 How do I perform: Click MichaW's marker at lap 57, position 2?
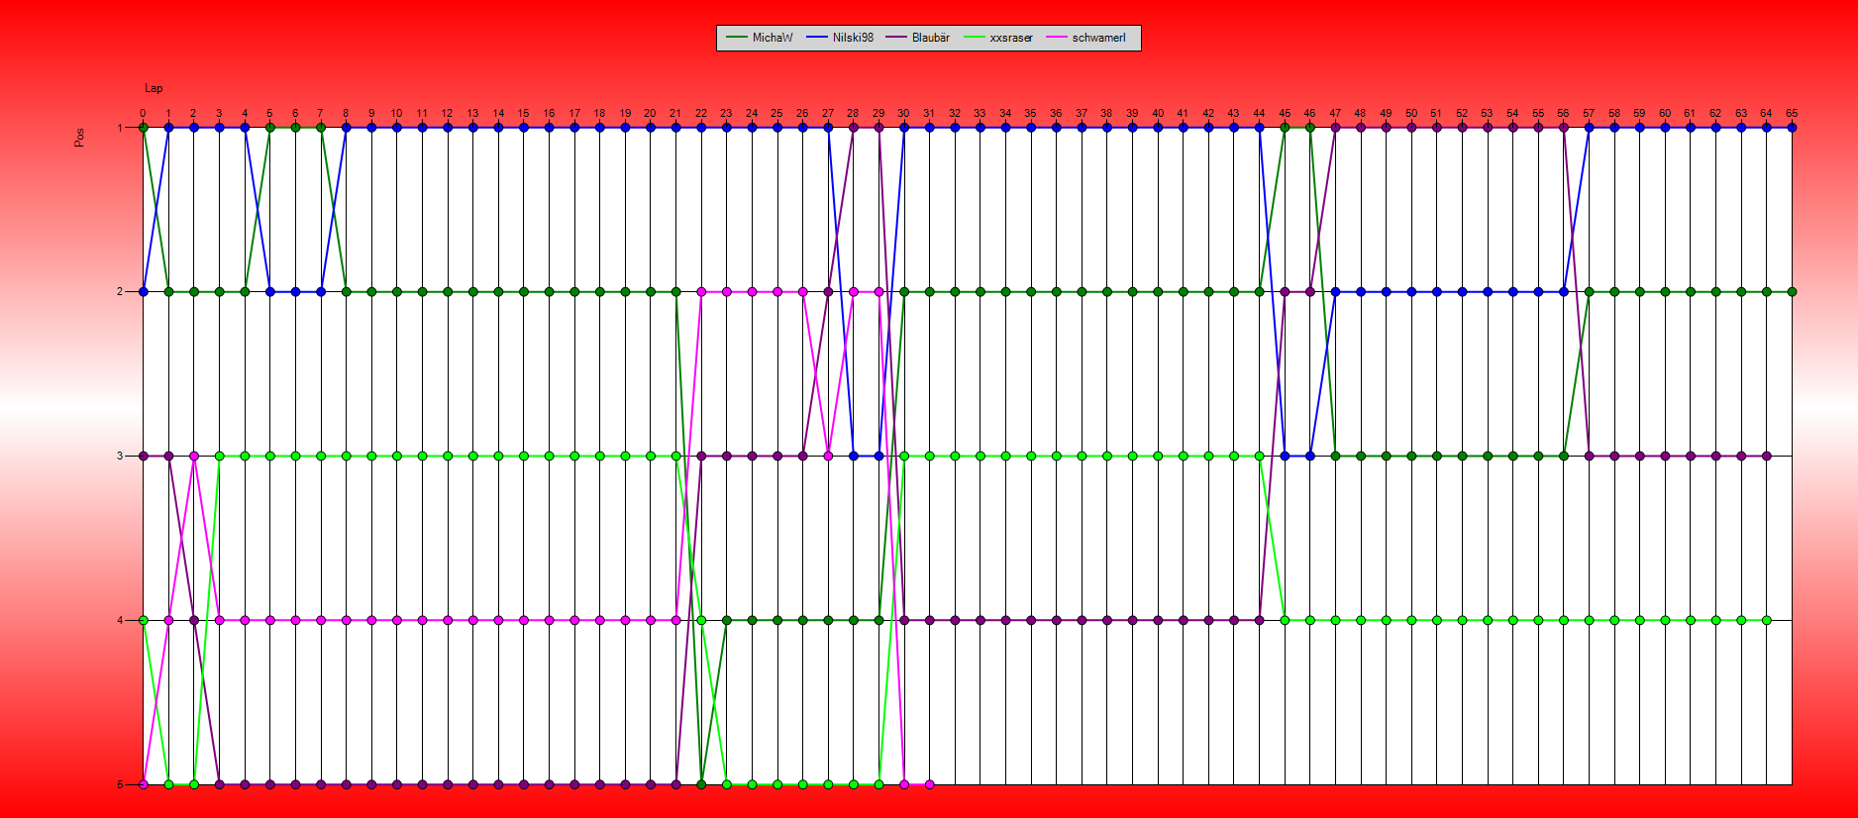click(1589, 292)
